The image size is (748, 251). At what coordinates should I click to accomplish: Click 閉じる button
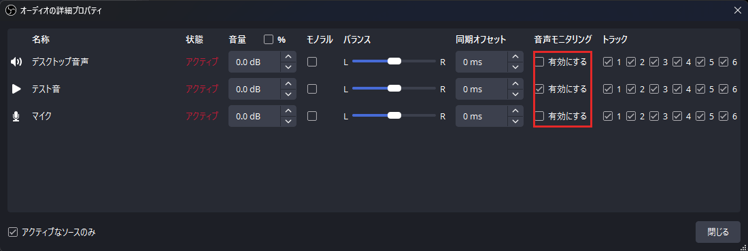point(718,233)
